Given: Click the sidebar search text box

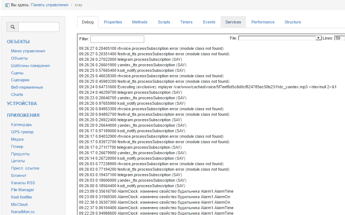Looking at the screenshot, I should 39,27.
